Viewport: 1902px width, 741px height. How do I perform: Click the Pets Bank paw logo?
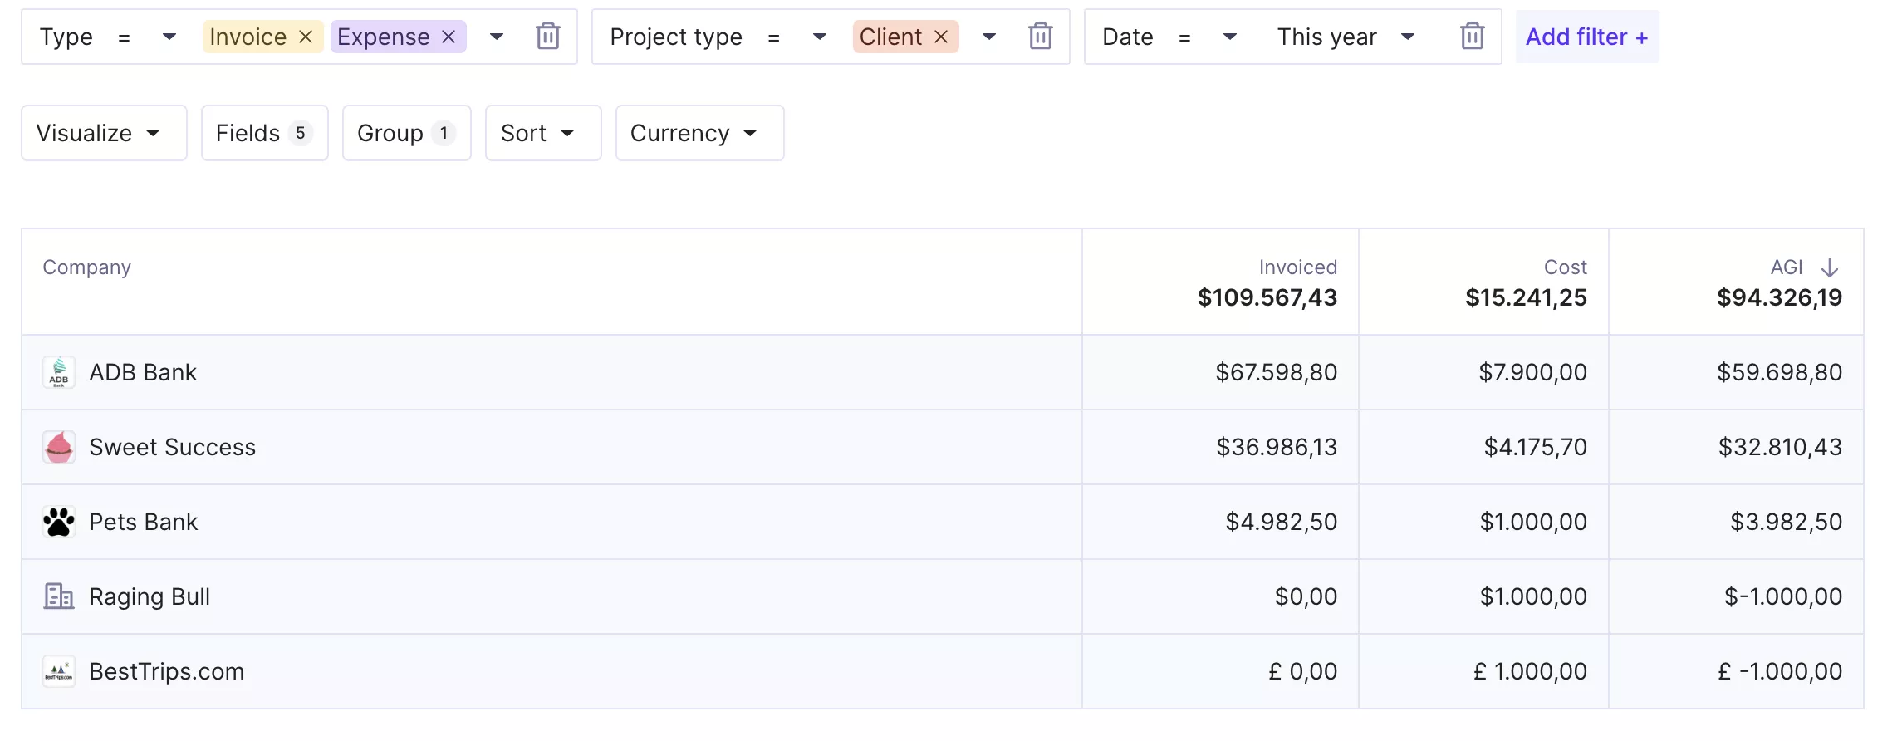pyautogui.click(x=59, y=522)
